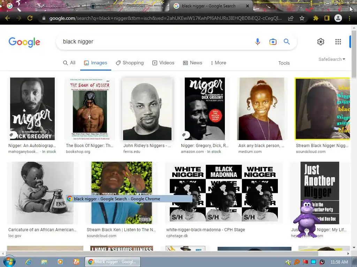This screenshot has width=357, height=267.
Task: Open the Just Another book cover thumbnail
Action: [320, 193]
